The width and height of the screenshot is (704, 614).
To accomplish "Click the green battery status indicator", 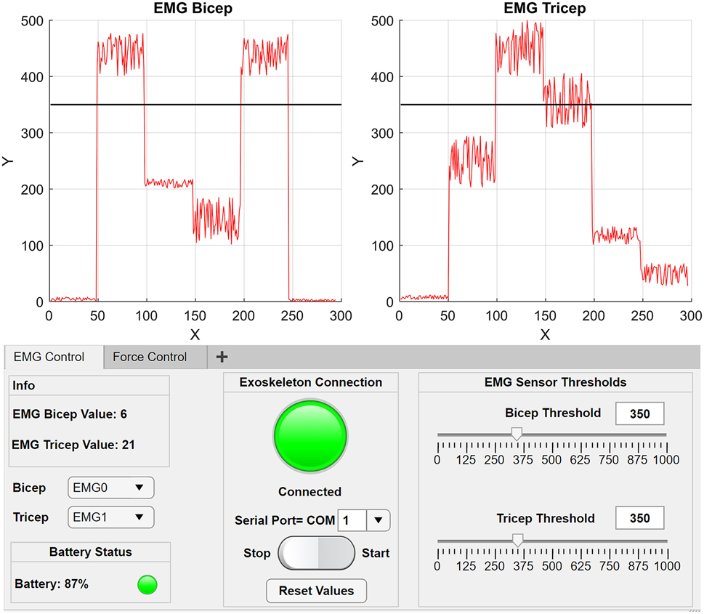I will (x=147, y=584).
